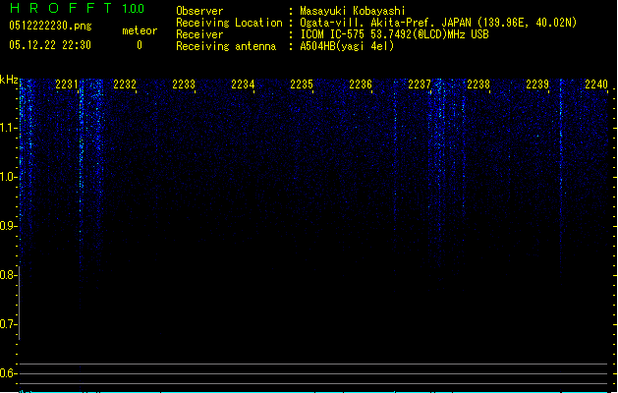Click the 0.6 frequency axis label

pyautogui.click(x=8, y=373)
